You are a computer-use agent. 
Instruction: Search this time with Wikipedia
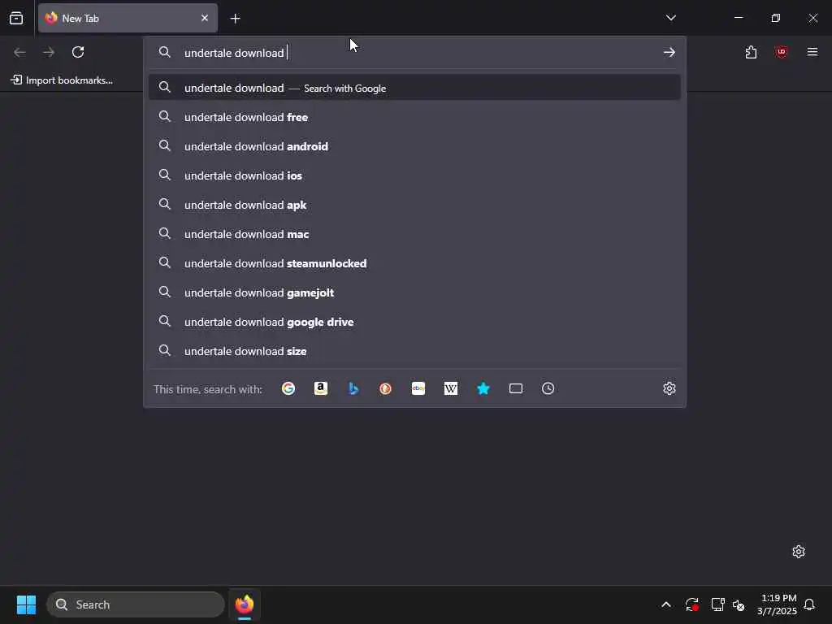pos(450,388)
